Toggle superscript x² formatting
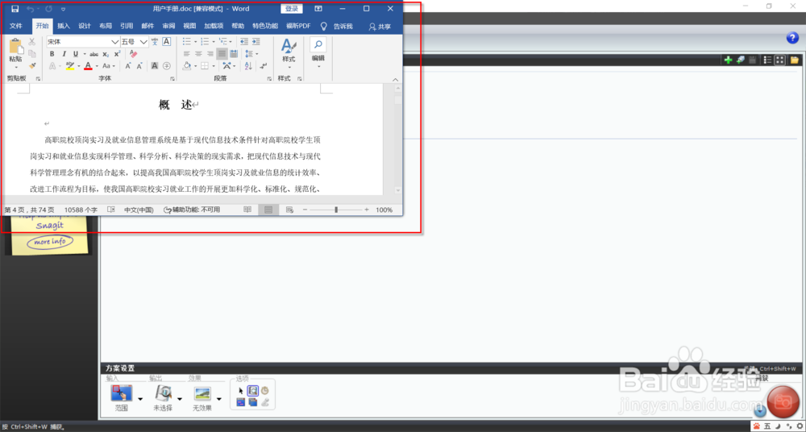The image size is (806, 432). (117, 54)
